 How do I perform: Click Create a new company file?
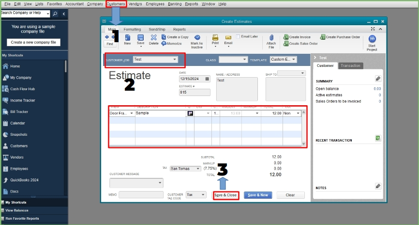[33, 42]
